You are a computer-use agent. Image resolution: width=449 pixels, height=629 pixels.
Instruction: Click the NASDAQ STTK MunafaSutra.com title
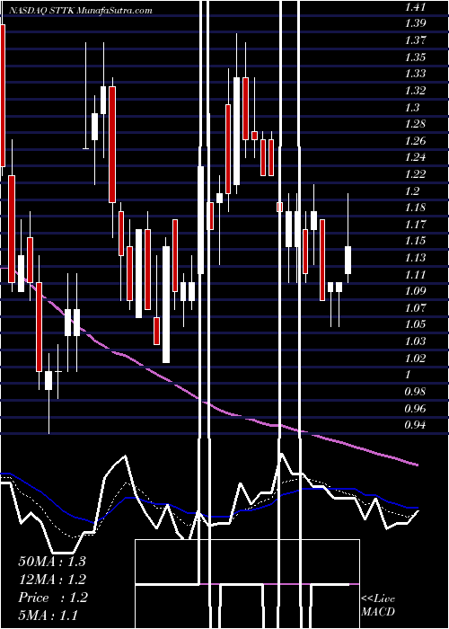coord(79,11)
